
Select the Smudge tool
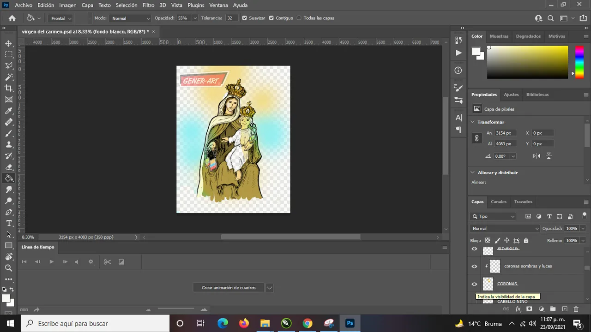(x=9, y=190)
